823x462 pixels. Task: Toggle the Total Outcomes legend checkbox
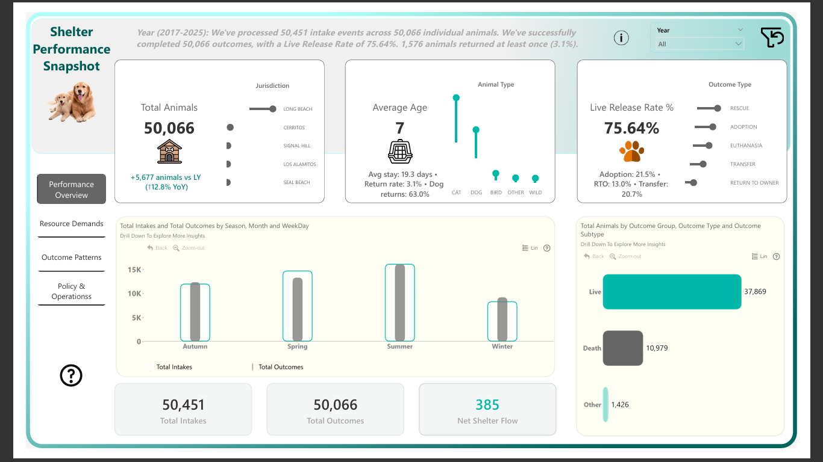coord(252,366)
